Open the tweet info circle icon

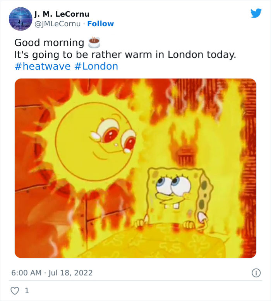pos(256,273)
